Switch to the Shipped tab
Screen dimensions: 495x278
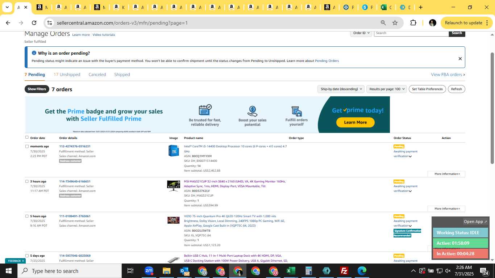point(122,75)
